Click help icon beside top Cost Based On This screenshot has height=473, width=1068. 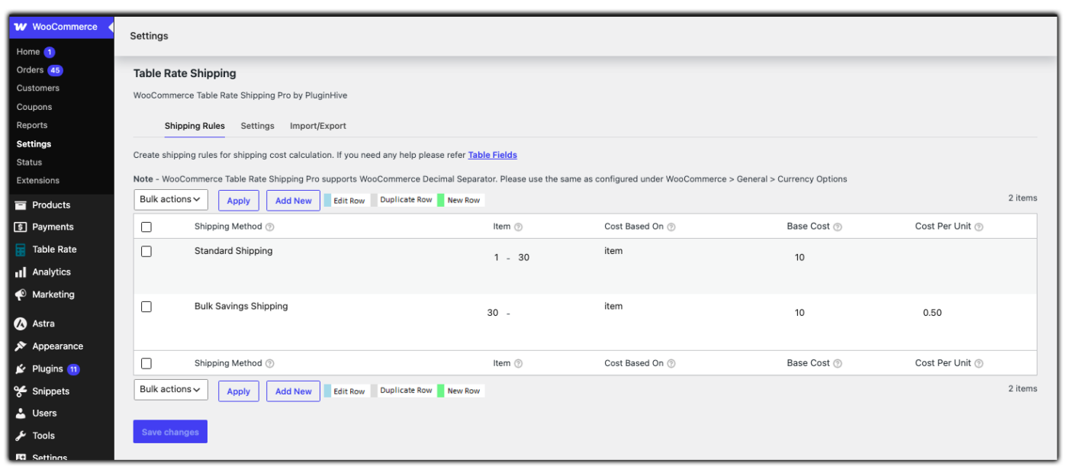point(671,227)
